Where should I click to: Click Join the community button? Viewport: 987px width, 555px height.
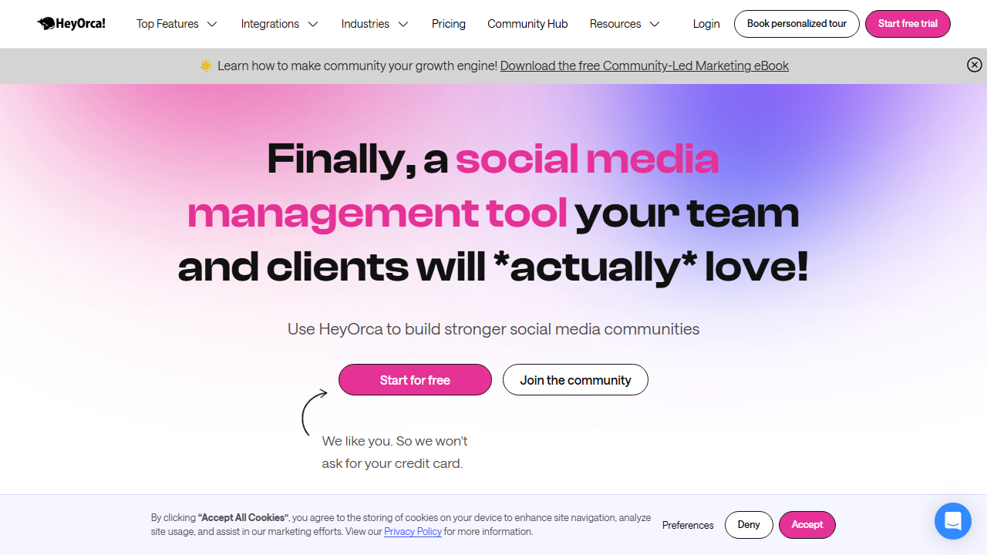575,380
